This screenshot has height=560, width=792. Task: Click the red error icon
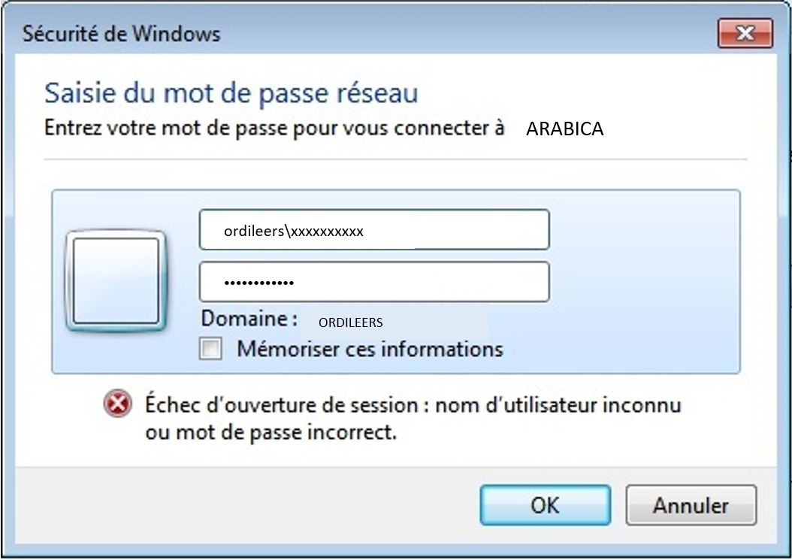pyautogui.click(x=118, y=404)
